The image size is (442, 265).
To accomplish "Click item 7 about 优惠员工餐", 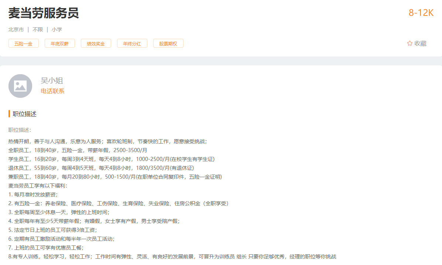I will point(46,248).
